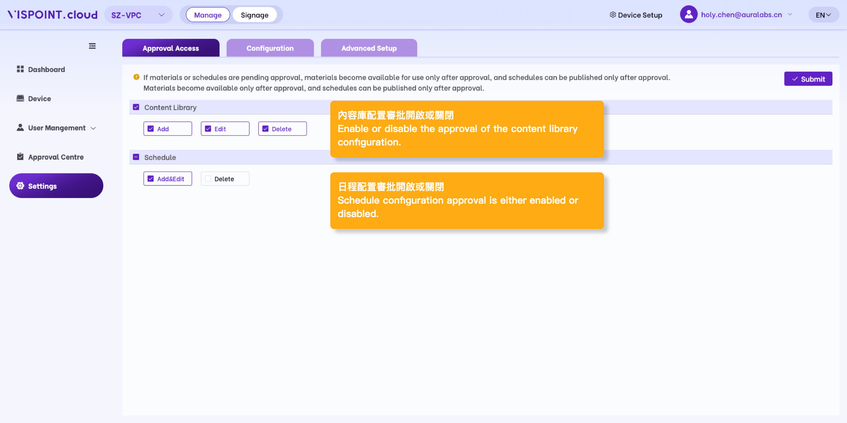This screenshot has height=423, width=847.
Task: Click the Submit button
Action: (808, 79)
